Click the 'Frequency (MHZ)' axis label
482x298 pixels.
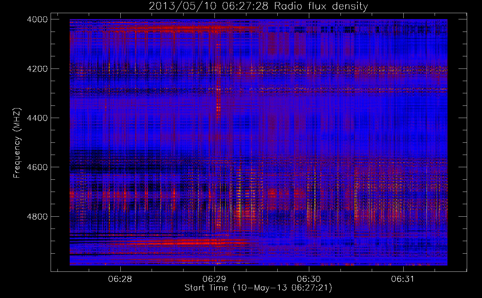(x=17, y=143)
